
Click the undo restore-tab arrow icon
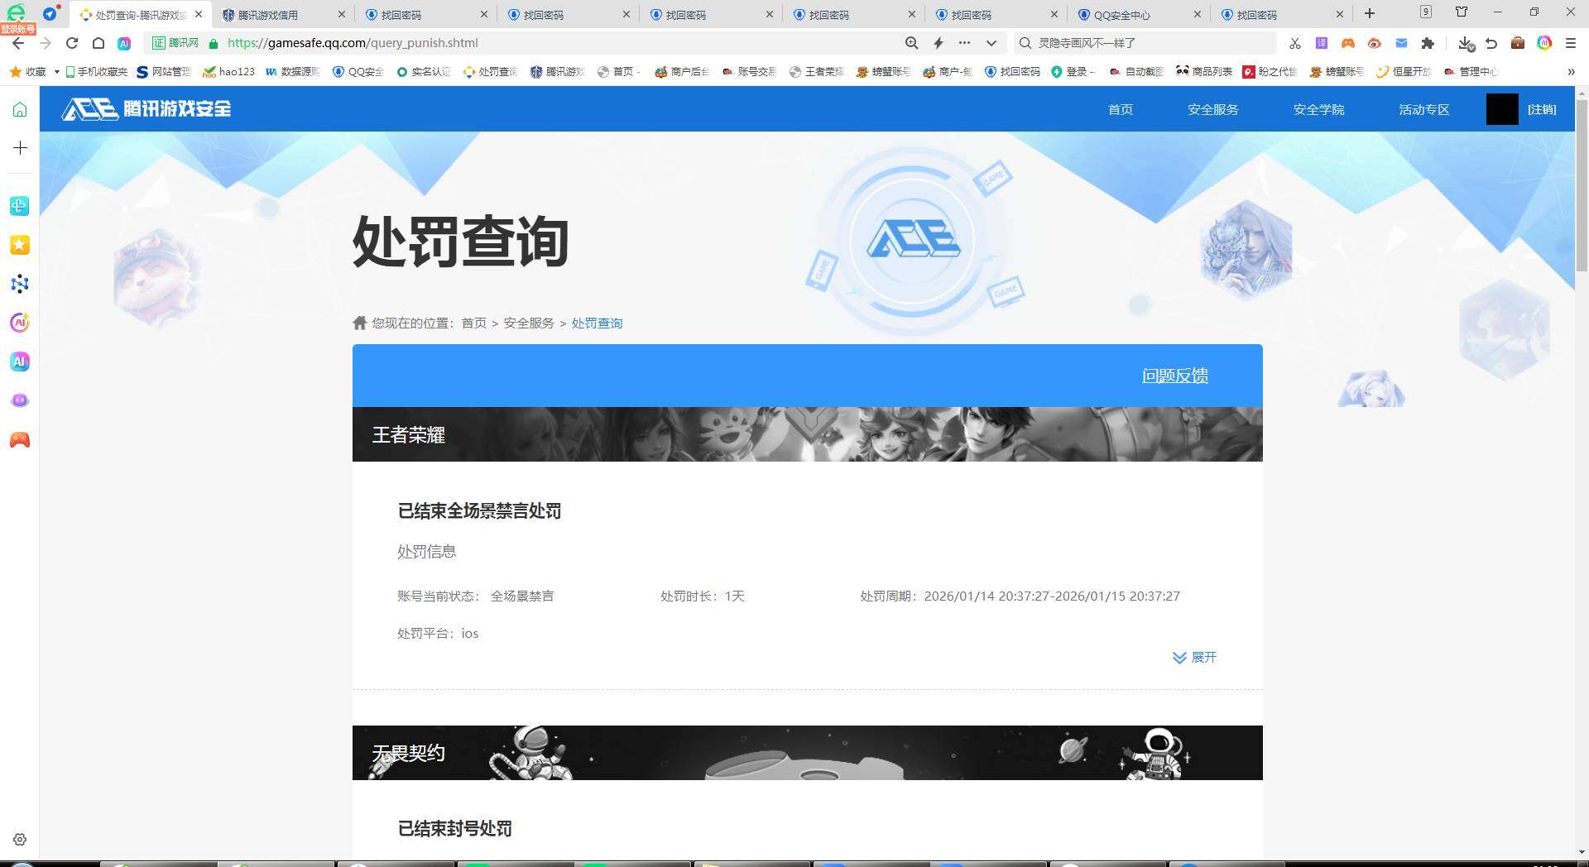point(1491,43)
